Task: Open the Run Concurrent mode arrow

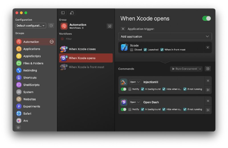Action: coord(200,69)
